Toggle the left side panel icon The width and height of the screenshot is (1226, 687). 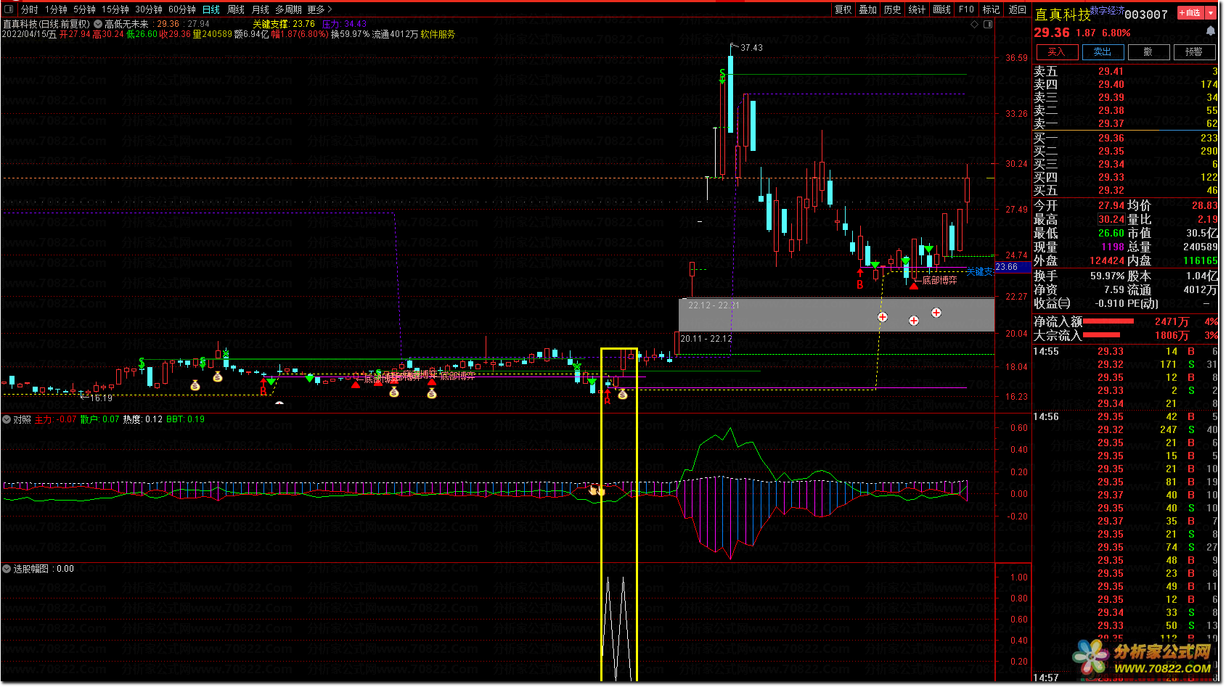(9, 9)
